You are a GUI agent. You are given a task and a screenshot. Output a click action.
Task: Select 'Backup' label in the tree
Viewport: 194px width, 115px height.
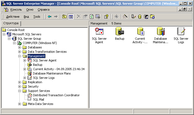[x=38, y=65]
